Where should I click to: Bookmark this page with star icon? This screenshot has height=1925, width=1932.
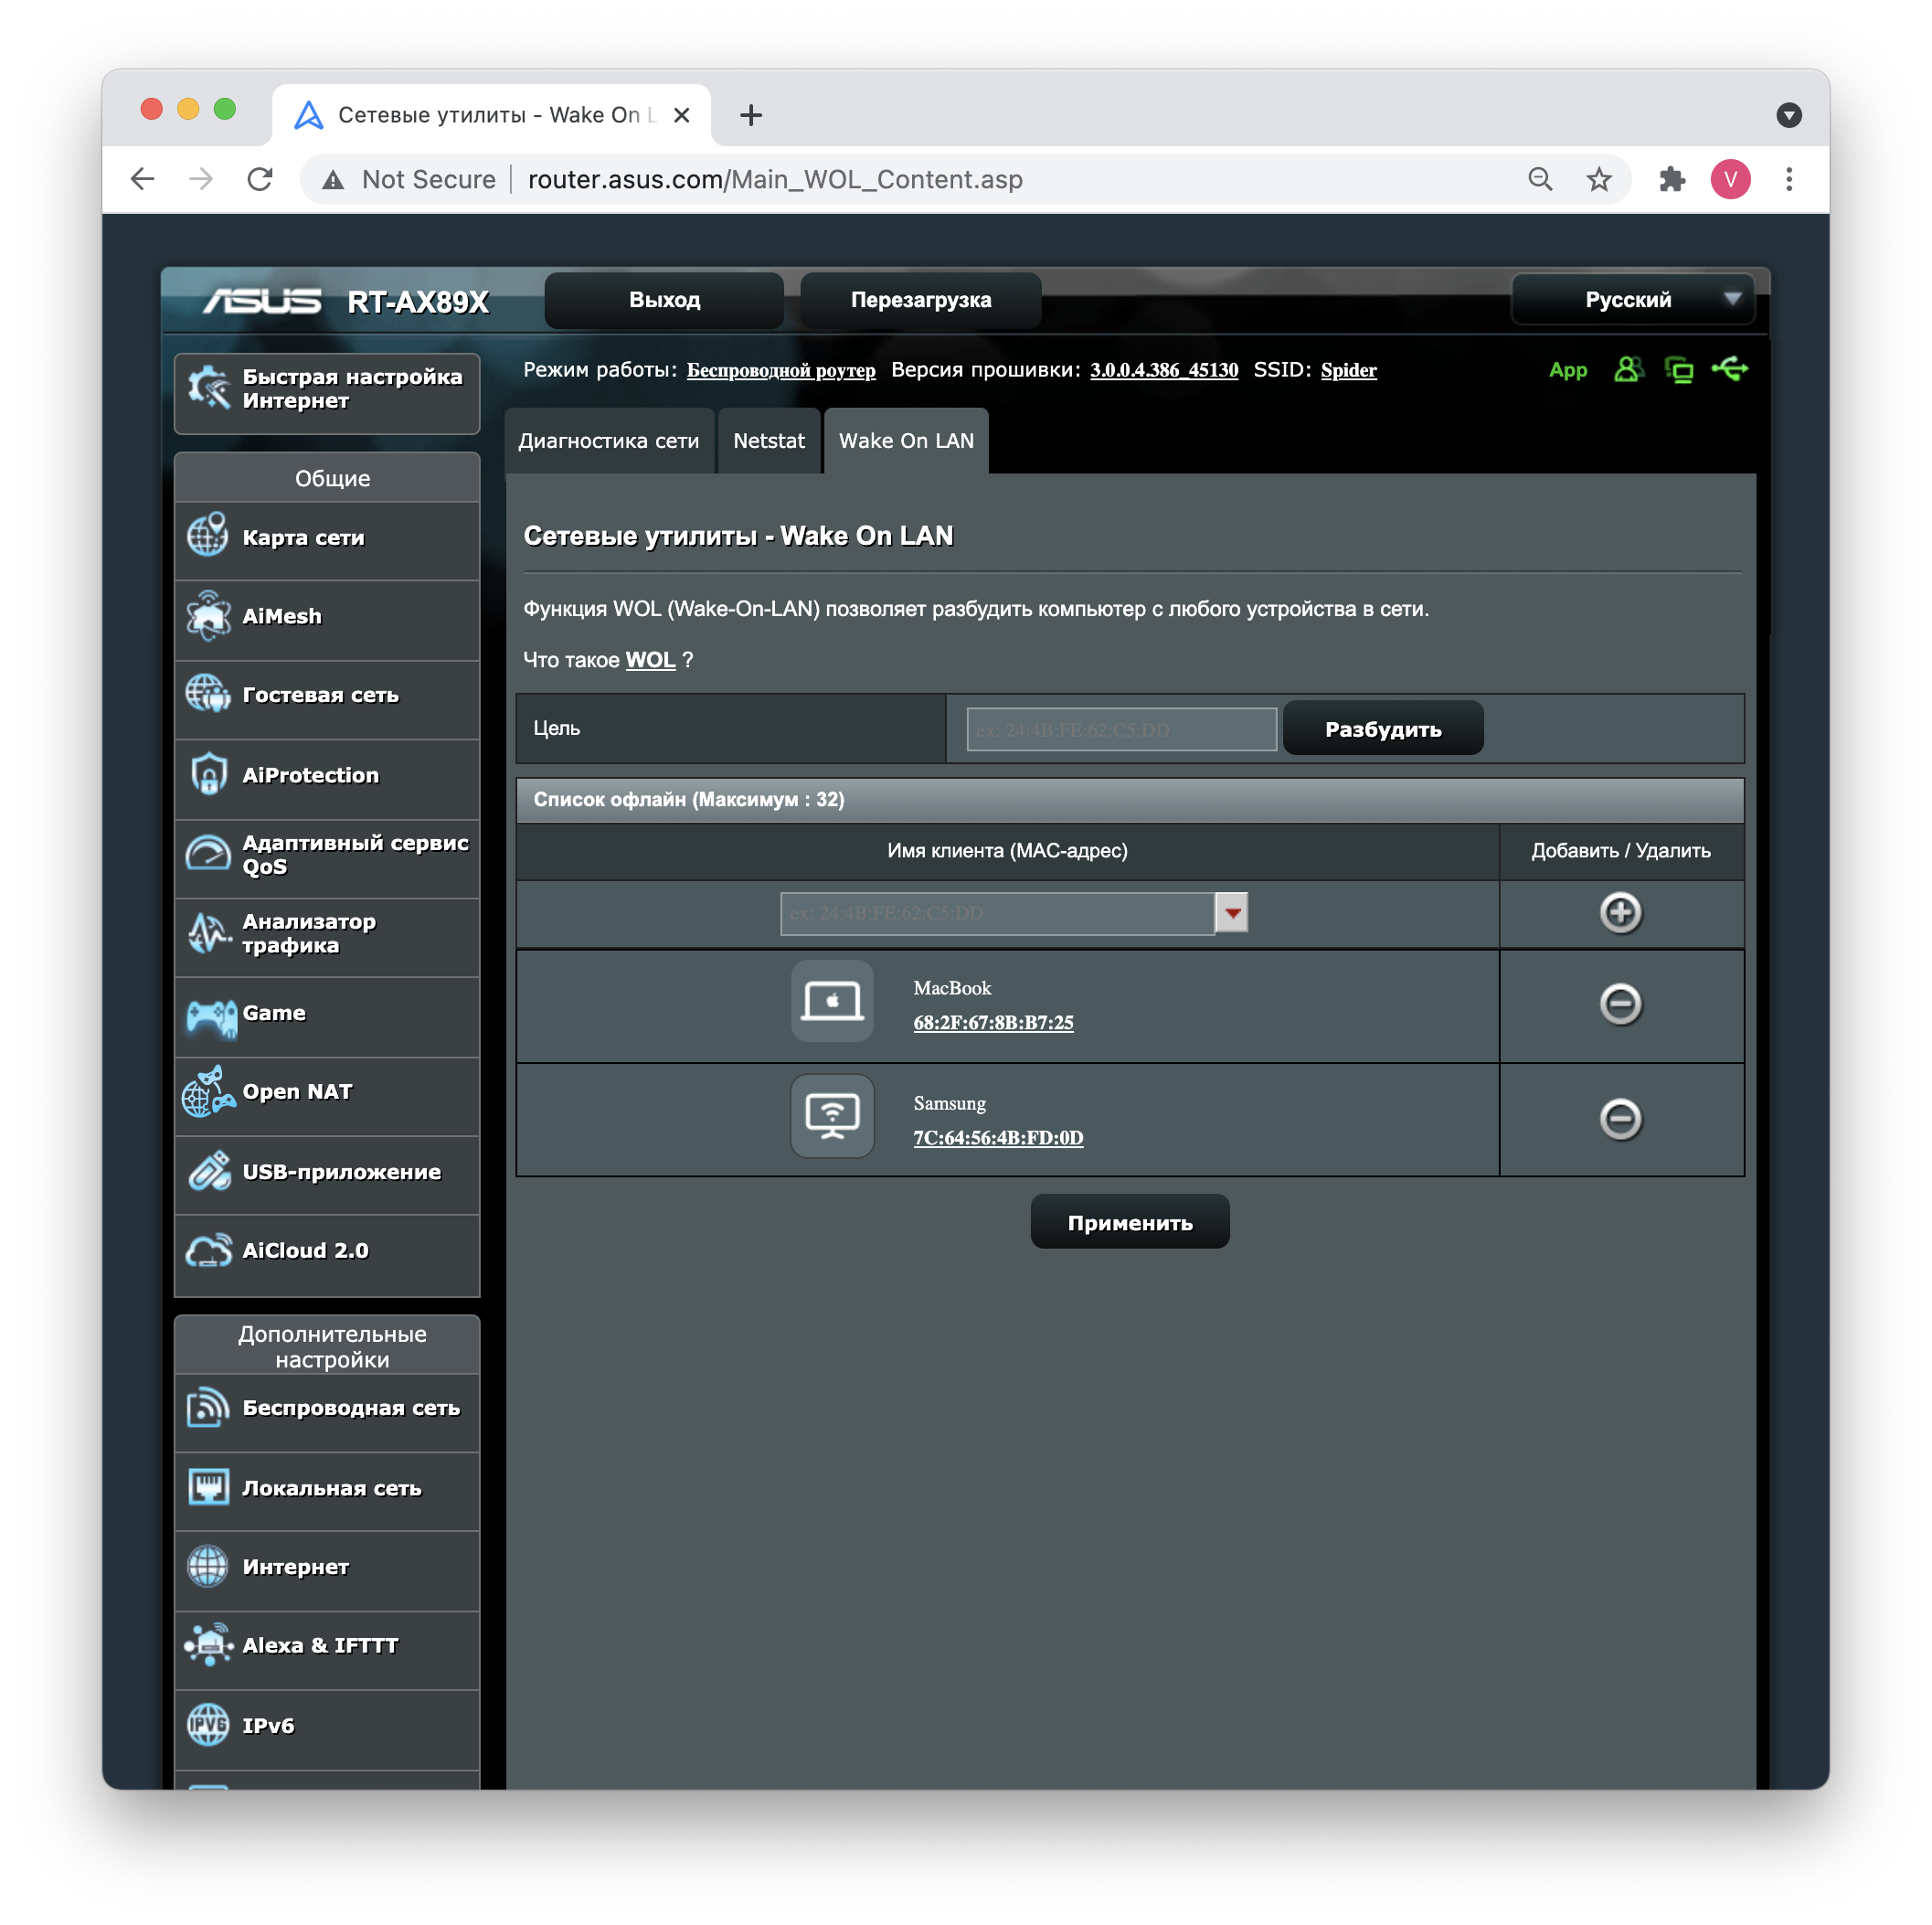(x=1599, y=179)
